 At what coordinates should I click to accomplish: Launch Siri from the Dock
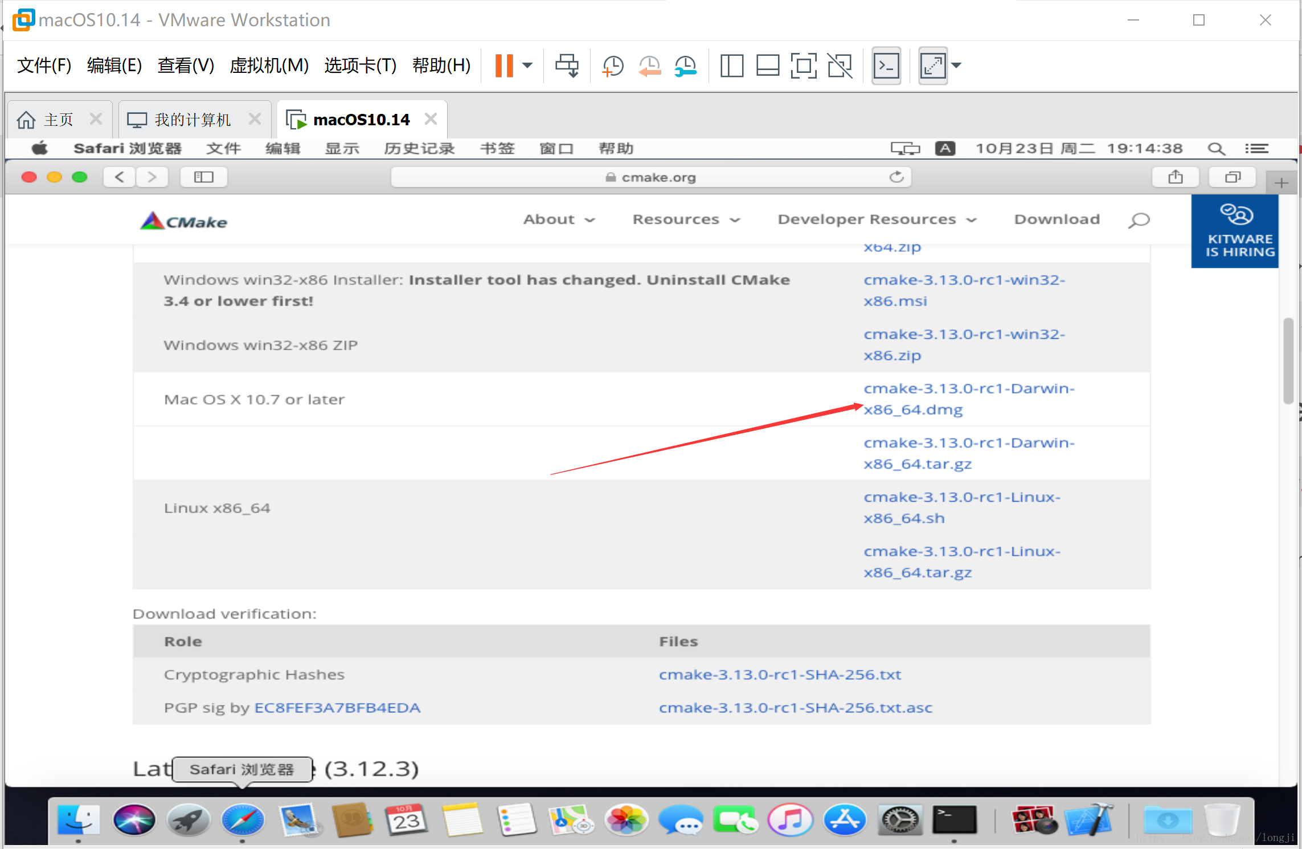point(134,821)
